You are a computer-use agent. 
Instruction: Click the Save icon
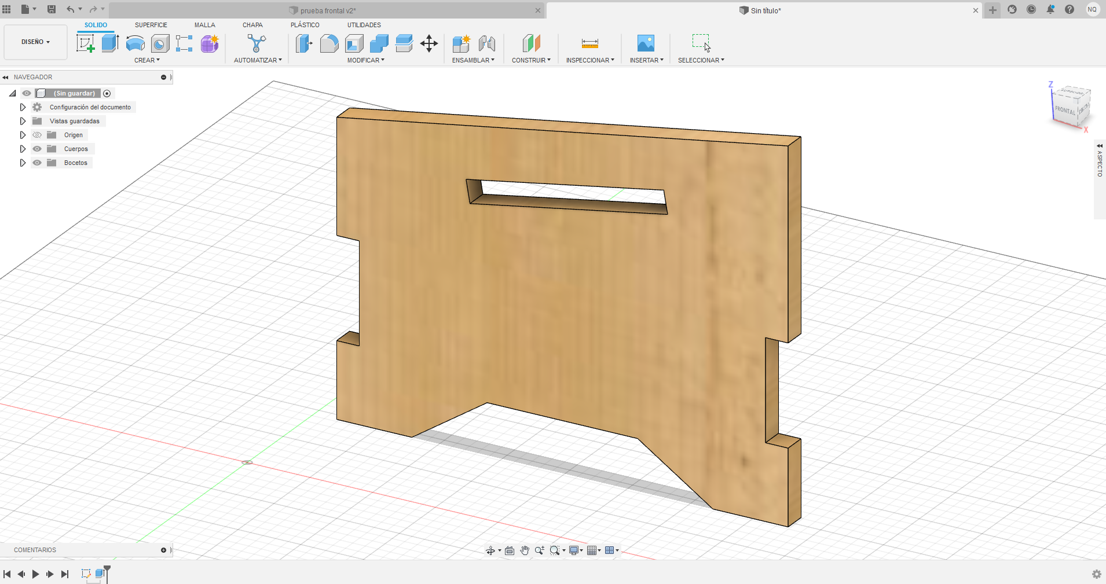coord(52,9)
